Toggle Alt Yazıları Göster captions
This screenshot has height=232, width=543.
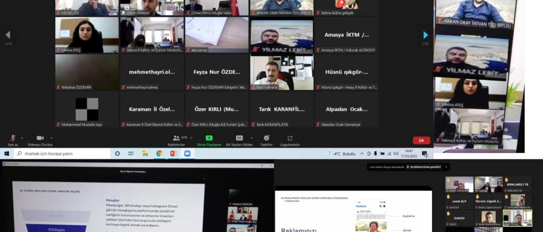pos(239,139)
